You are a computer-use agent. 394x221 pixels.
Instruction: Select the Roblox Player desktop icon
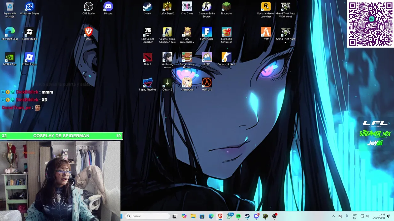[30, 59]
